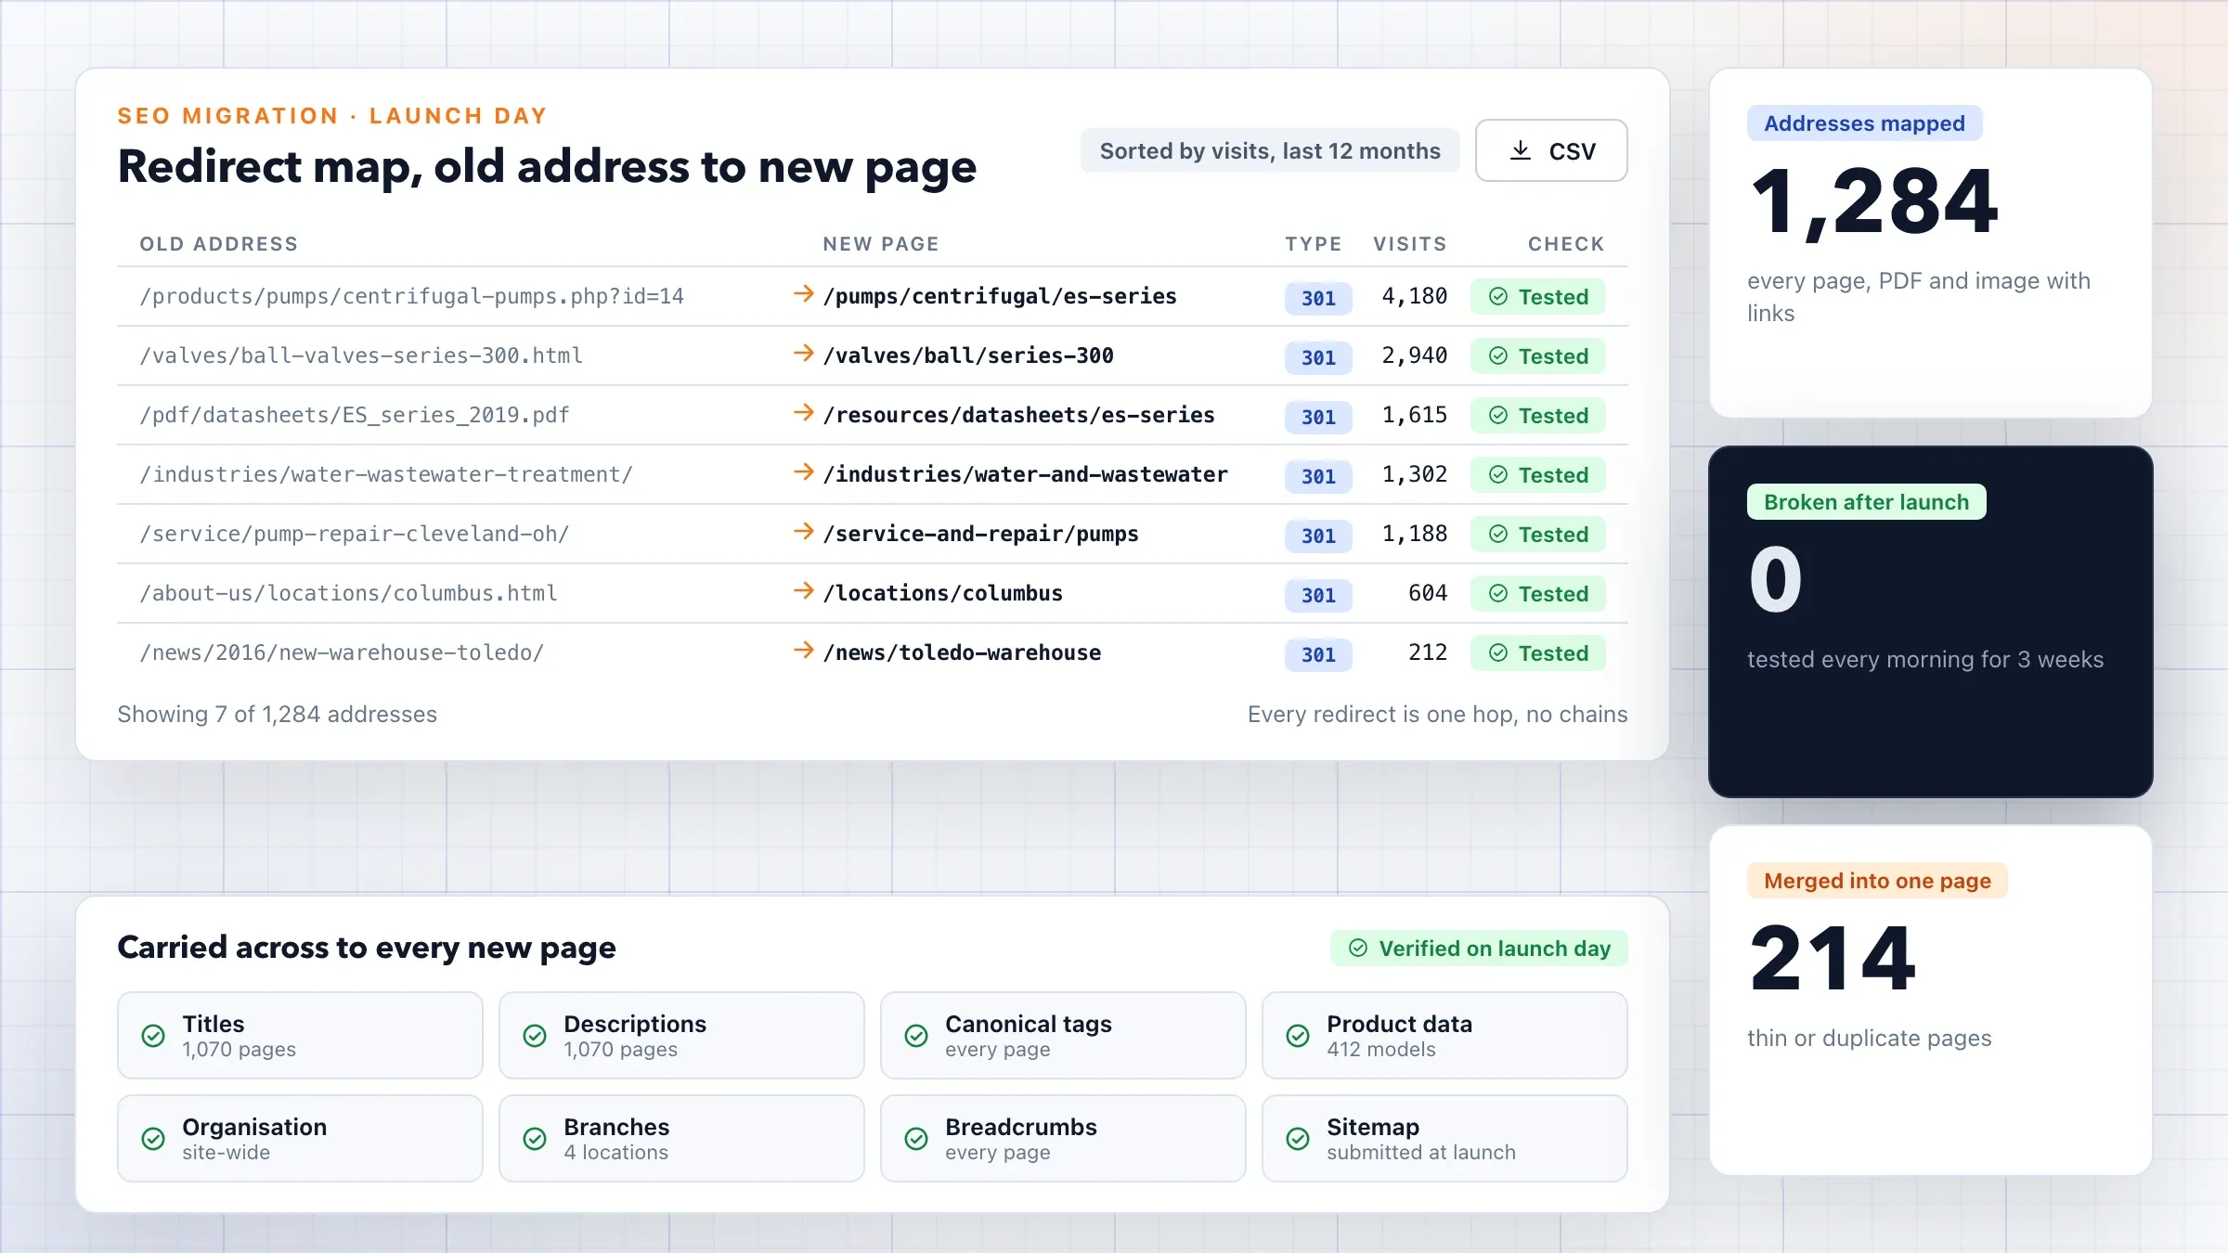
Task: Click the VISITS column header
Action: click(1410, 244)
